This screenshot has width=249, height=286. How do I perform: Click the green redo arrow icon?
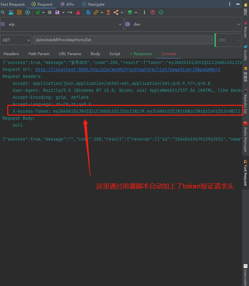(x=70, y=12)
